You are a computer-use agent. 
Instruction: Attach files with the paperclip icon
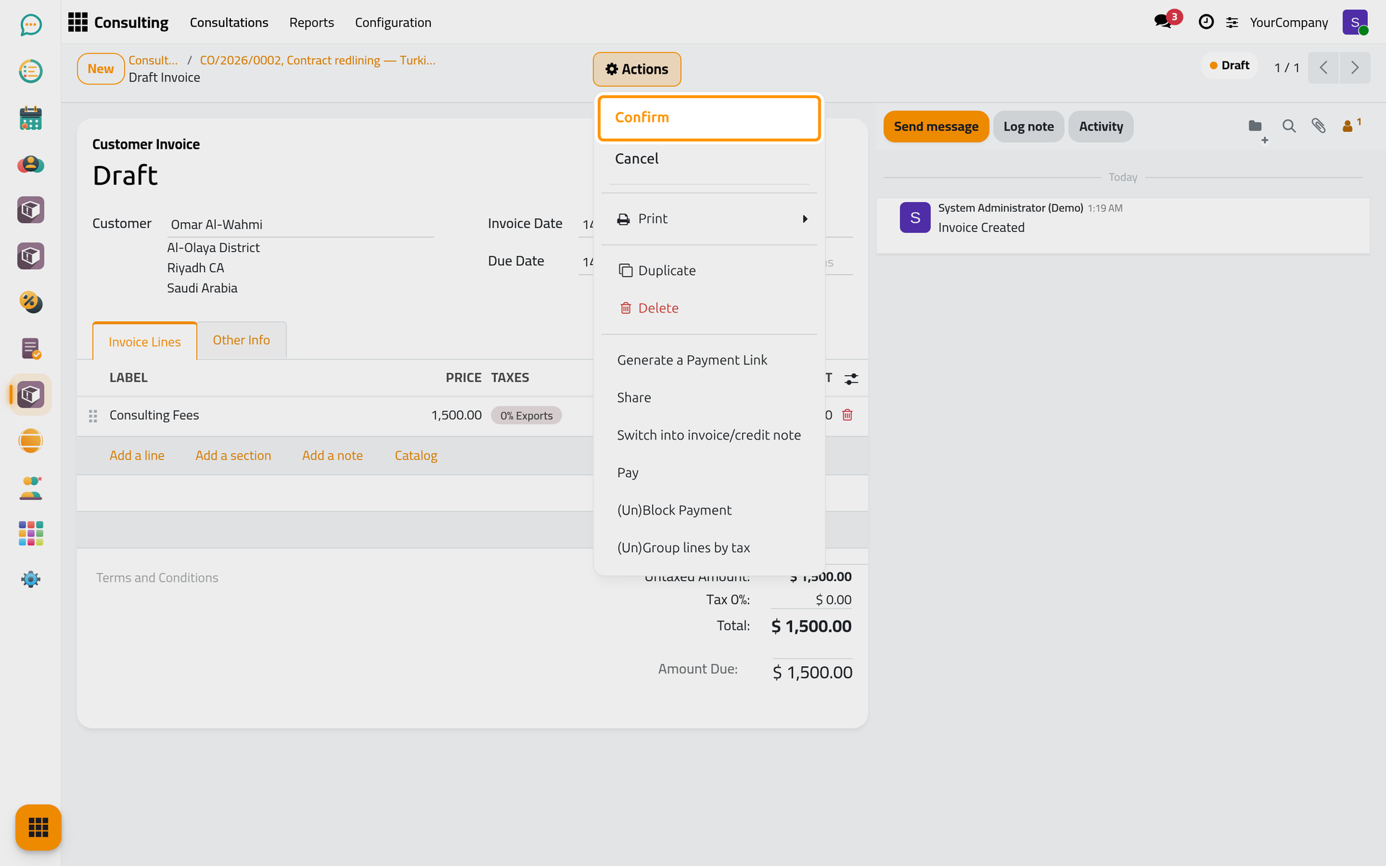point(1318,126)
